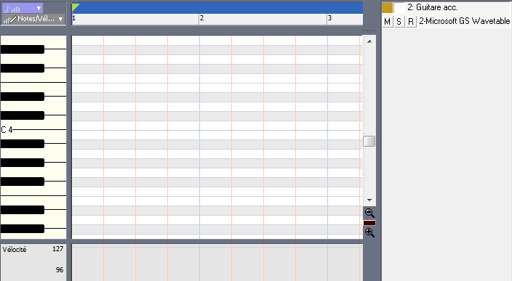Mute the Guitare acc. track
The height and width of the screenshot is (281, 512).
pyautogui.click(x=387, y=22)
